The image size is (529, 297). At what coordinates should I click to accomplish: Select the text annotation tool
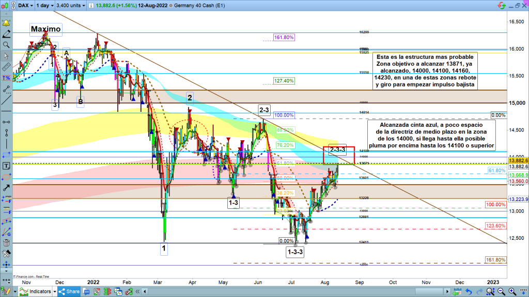point(6,166)
